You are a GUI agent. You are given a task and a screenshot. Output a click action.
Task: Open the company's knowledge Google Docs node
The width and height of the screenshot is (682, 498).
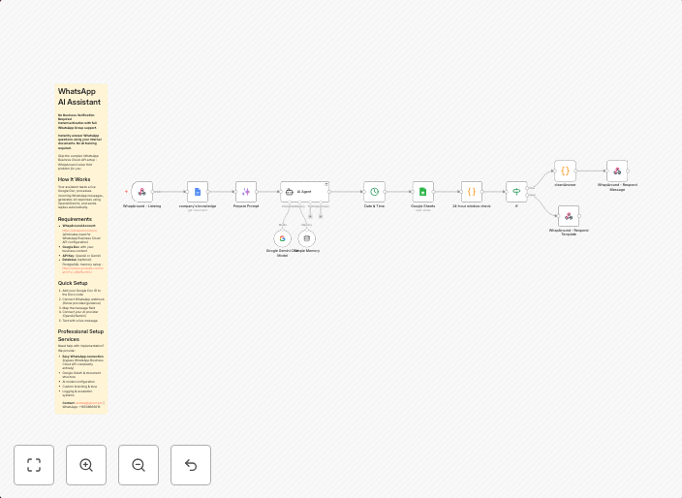coord(198,192)
